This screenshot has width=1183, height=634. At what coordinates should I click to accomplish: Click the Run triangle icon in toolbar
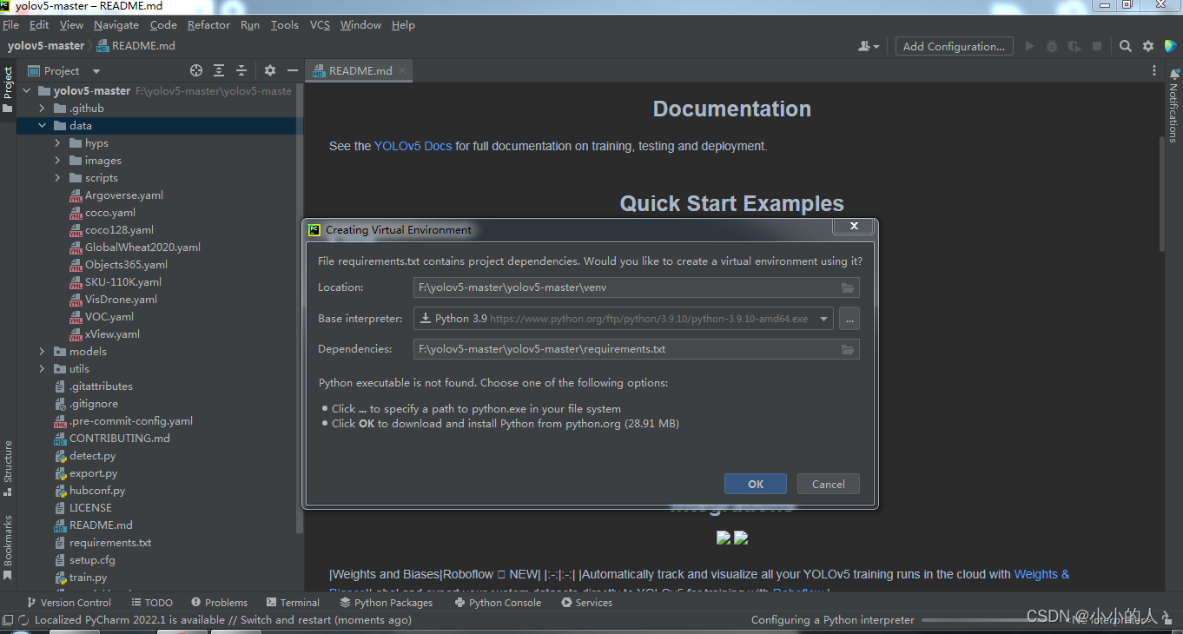[1030, 46]
